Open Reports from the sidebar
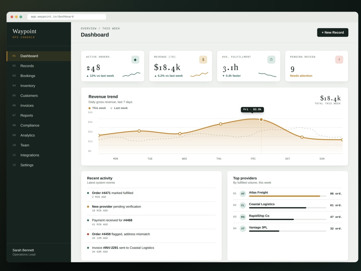Screen dimensions: 361x271 point(39,116)
